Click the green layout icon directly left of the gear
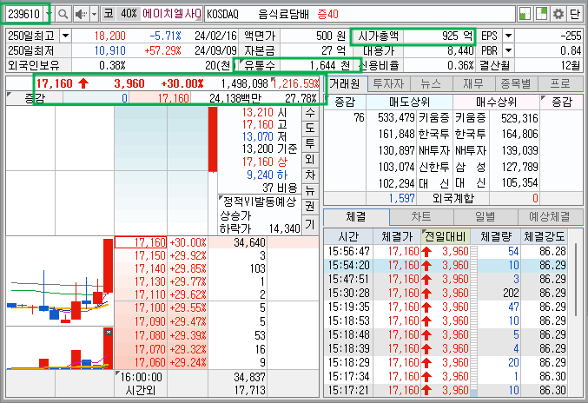The image size is (588, 403). click(541, 14)
